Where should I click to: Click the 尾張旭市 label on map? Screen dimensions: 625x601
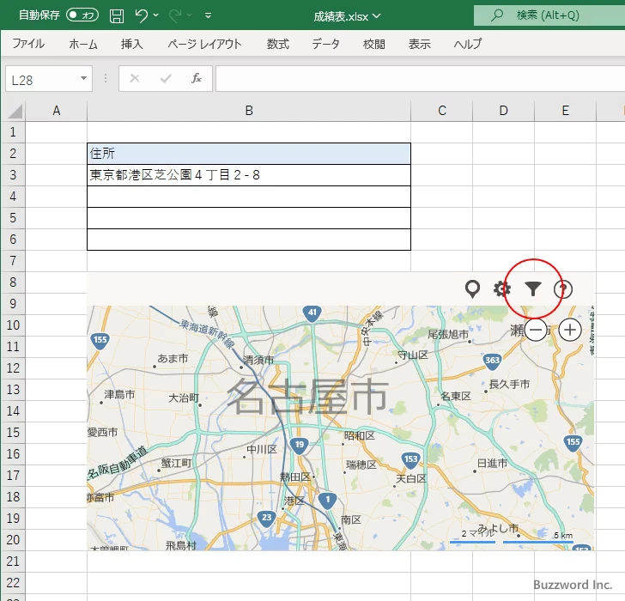coord(448,334)
